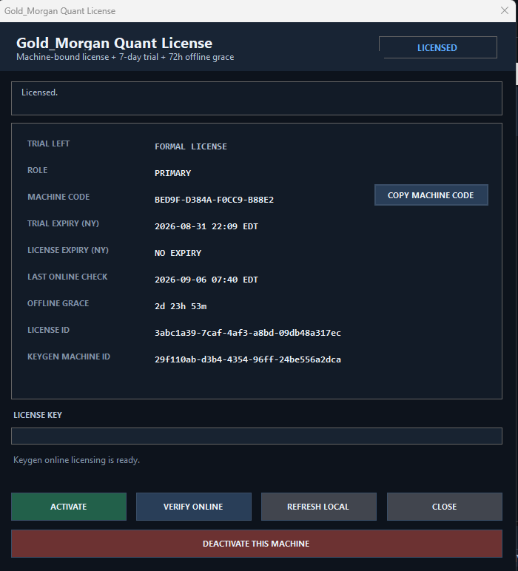This screenshot has height=571, width=518.
Task: Click the ROLE label
Action: (38, 170)
